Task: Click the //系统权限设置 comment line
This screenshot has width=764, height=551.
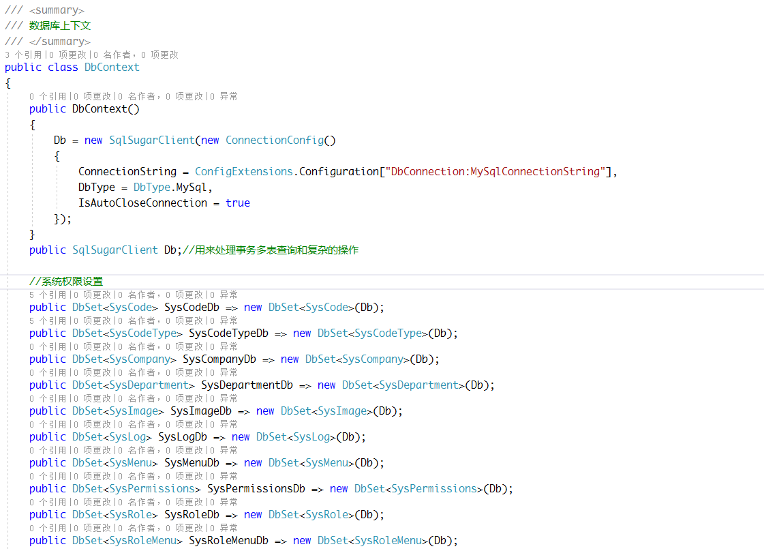Action: pos(66,282)
